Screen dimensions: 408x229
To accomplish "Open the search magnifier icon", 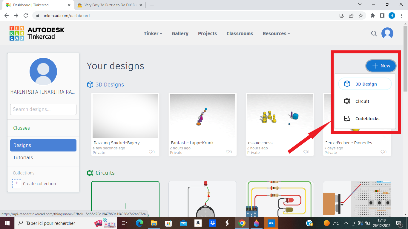I will (374, 33).
